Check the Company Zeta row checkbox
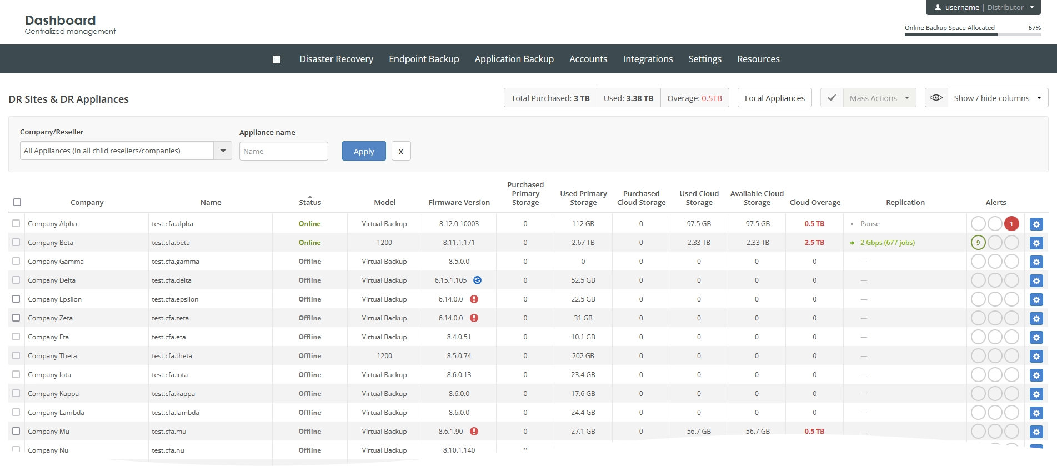Screen dimensions: 1057x466 [16, 318]
